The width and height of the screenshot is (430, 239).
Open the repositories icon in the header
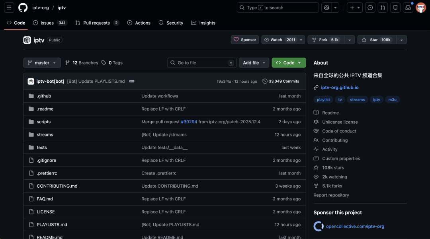(x=395, y=8)
